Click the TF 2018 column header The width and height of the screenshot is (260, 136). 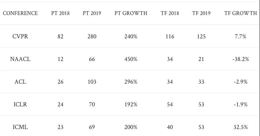[x=170, y=13]
